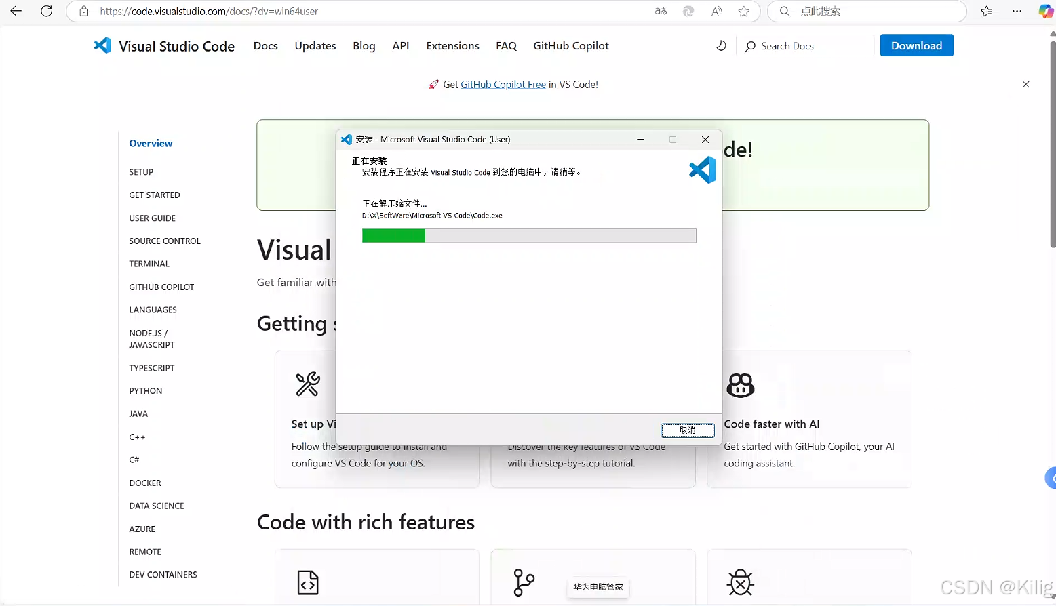The image size is (1056, 606).
Task: Click the Copilot icon on AI card
Action: pyautogui.click(x=740, y=385)
